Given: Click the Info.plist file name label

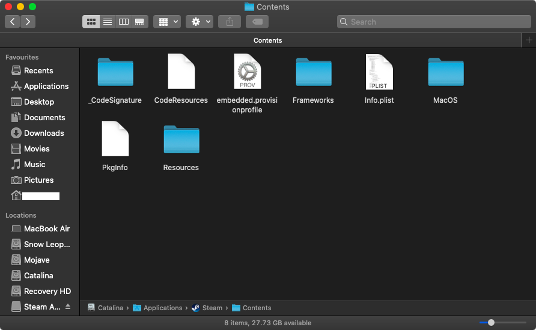Looking at the screenshot, I should [x=379, y=100].
